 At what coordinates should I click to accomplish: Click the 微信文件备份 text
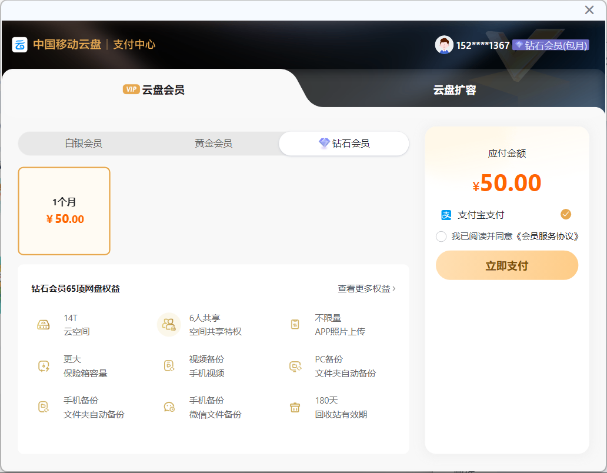(x=215, y=414)
